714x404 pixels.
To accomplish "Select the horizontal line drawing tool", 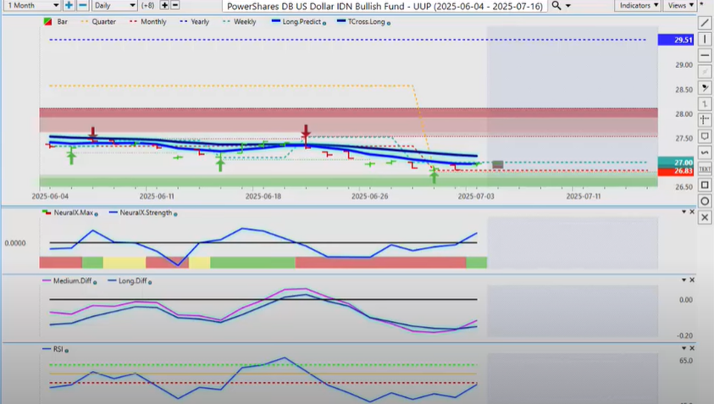I will point(705,55).
